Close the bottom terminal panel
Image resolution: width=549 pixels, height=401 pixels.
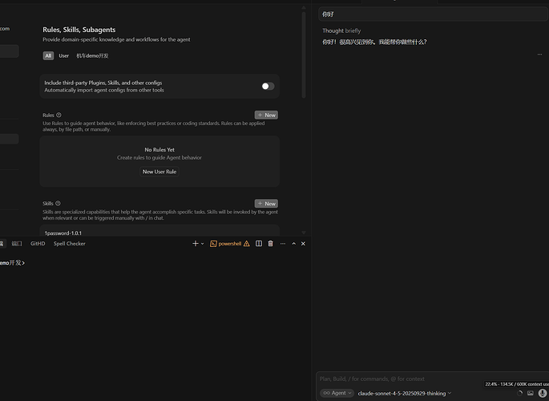point(303,243)
